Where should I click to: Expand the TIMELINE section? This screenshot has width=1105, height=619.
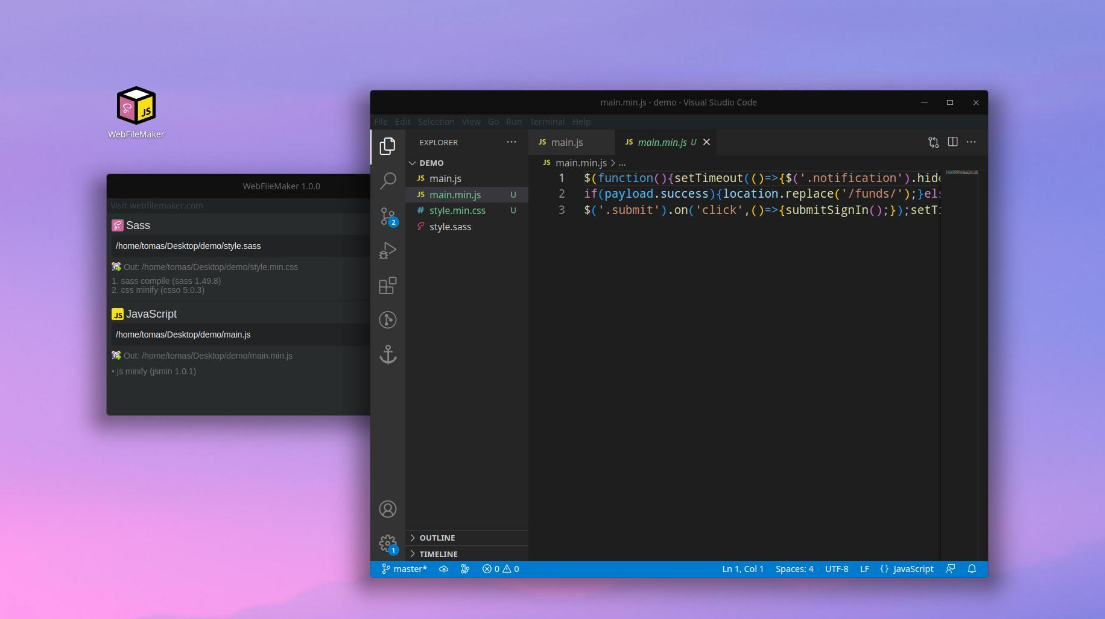(439, 554)
